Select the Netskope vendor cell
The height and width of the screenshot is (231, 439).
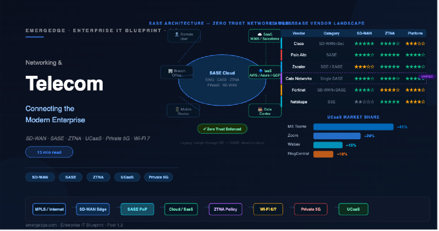click(x=299, y=102)
